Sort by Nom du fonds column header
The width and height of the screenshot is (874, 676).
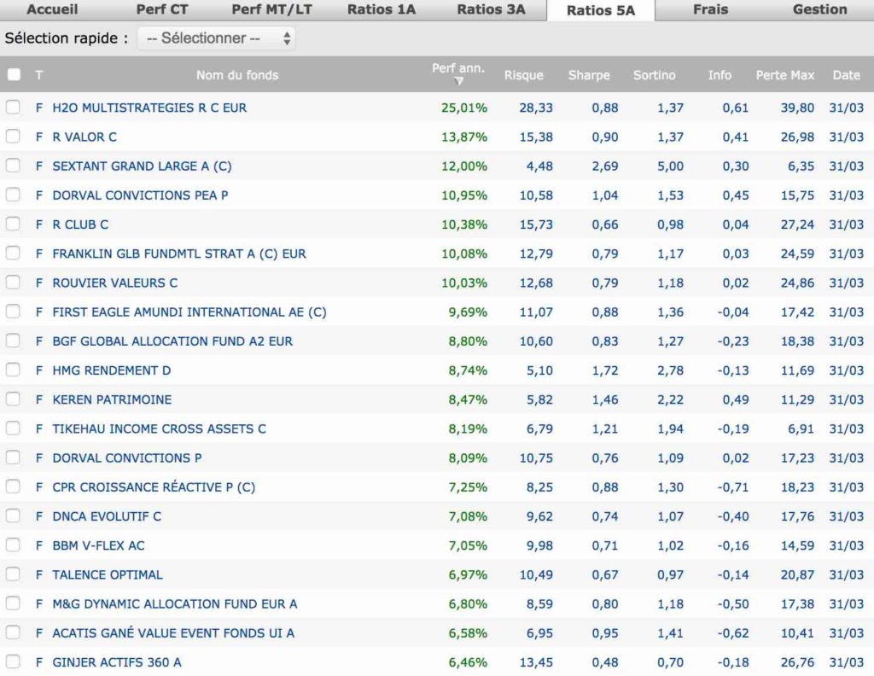[237, 75]
